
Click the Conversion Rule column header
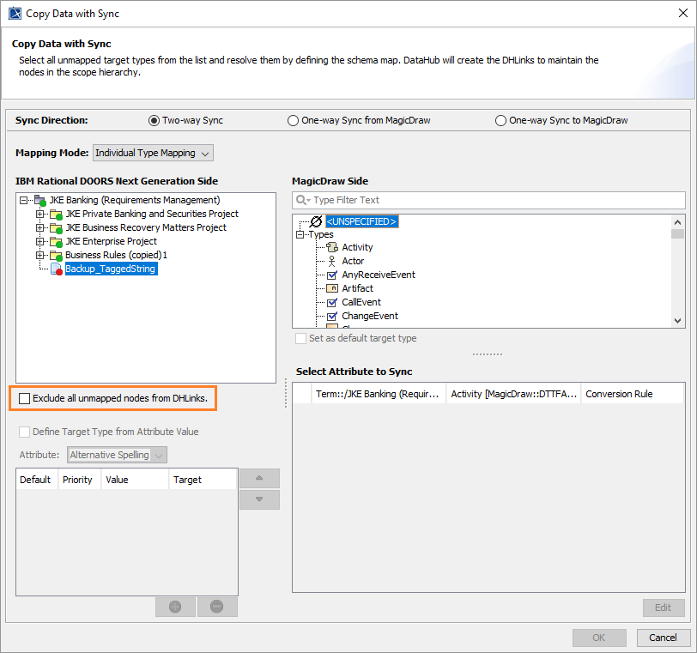619,395
